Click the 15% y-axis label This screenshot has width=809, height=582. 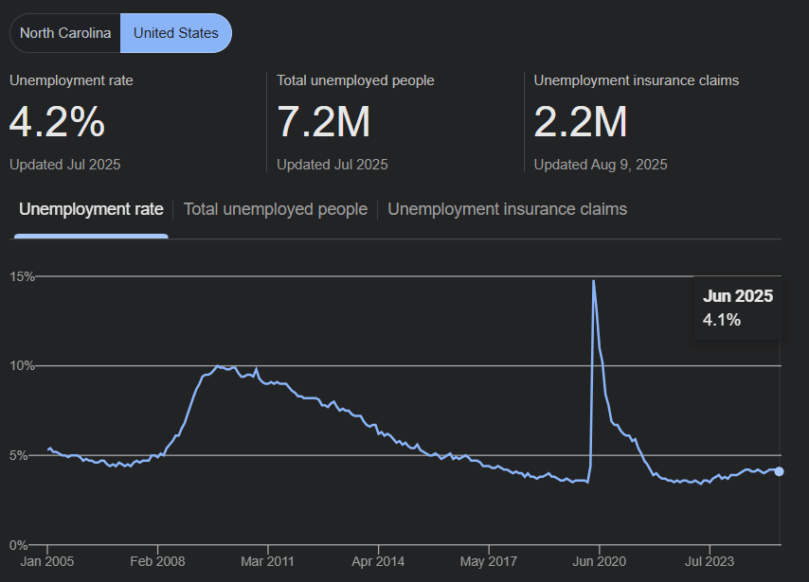(x=22, y=276)
